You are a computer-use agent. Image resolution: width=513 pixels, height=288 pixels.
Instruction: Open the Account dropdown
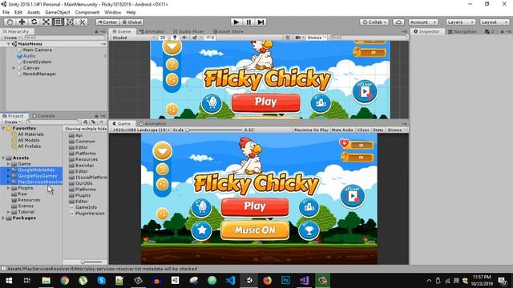(423, 22)
